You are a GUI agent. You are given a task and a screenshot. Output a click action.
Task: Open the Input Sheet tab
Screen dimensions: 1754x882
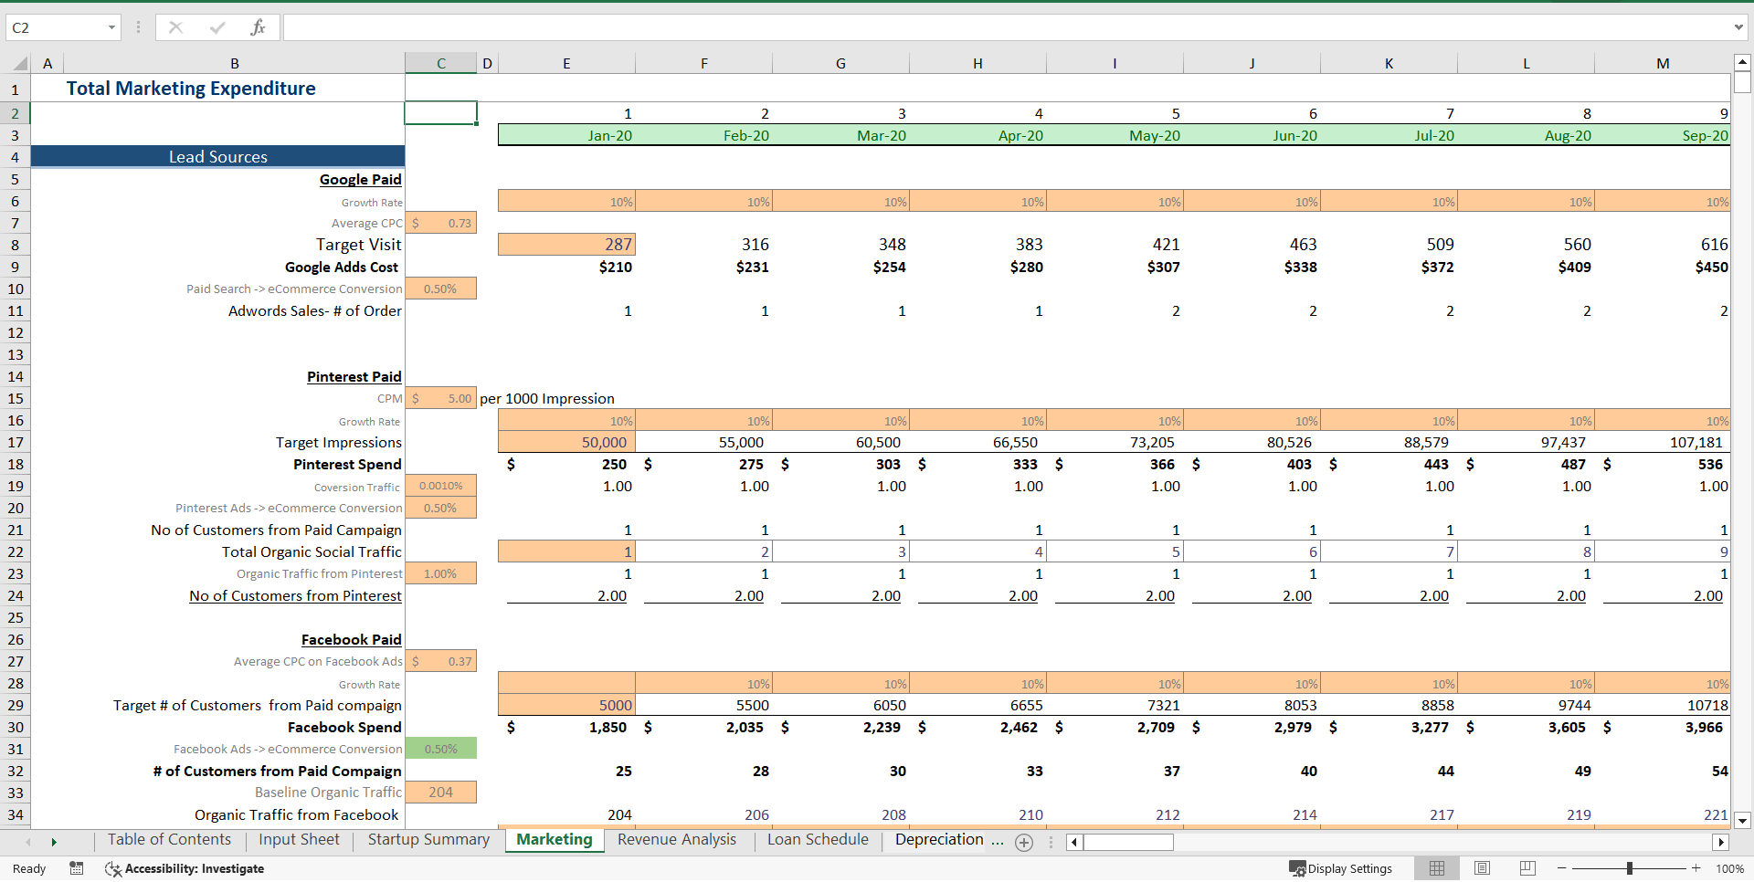click(299, 840)
